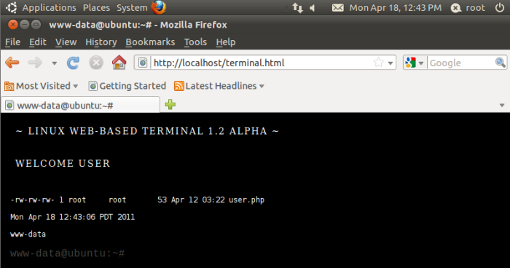Open the Most Visited bookmarks folder
510x268 pixels.
(42, 86)
